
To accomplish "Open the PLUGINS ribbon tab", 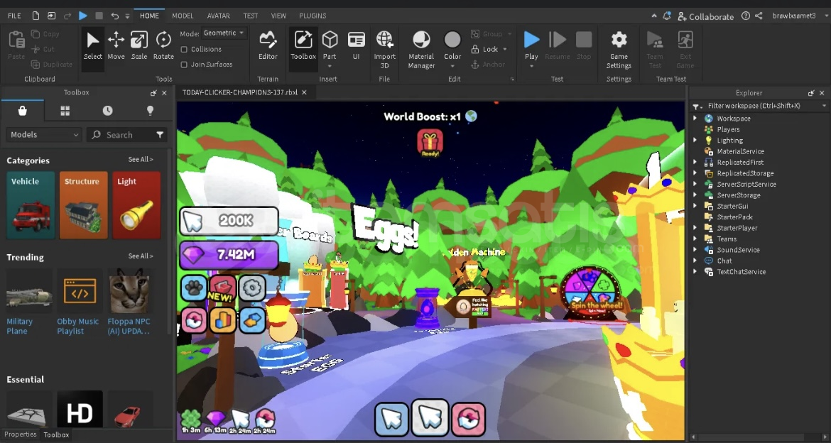I will coord(313,16).
